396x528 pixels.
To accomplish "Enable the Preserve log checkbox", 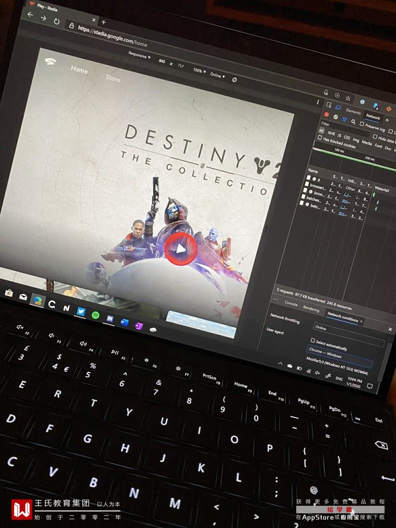I will tap(362, 124).
